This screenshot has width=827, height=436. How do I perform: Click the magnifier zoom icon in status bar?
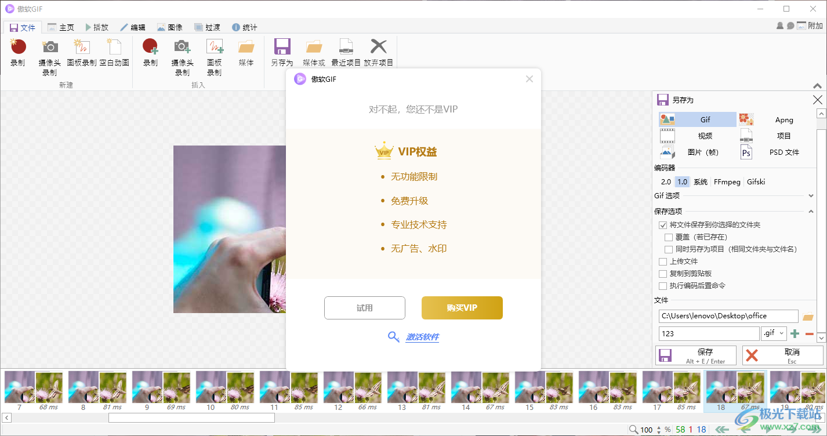coord(633,430)
